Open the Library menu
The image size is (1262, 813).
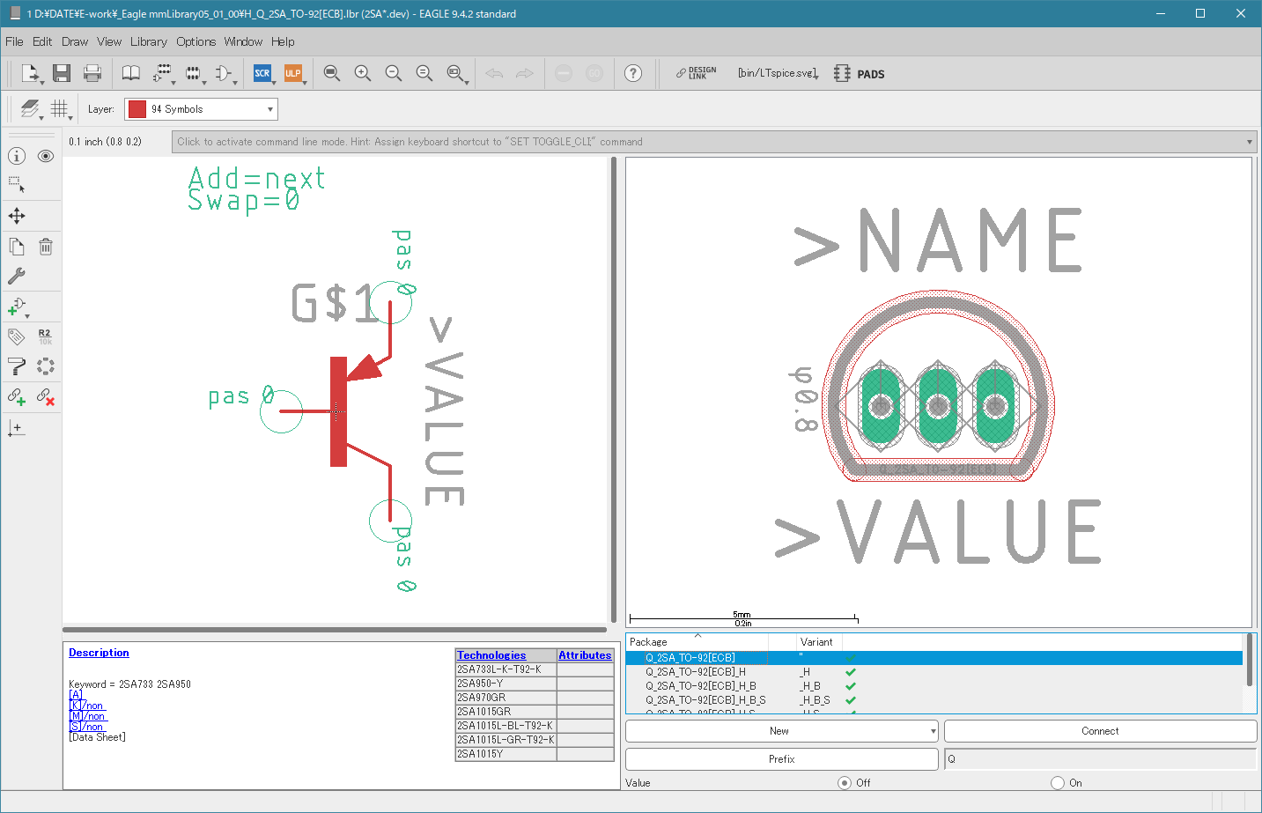point(148,41)
